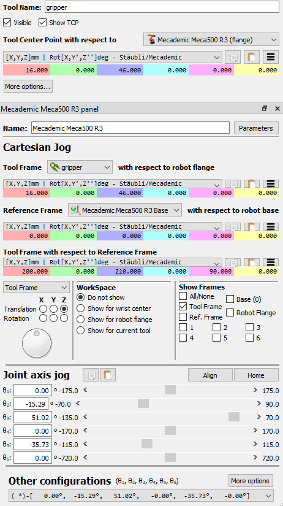Click the round Cartesian jog dial
This screenshot has width=283, height=506.
pyautogui.click(x=37, y=343)
